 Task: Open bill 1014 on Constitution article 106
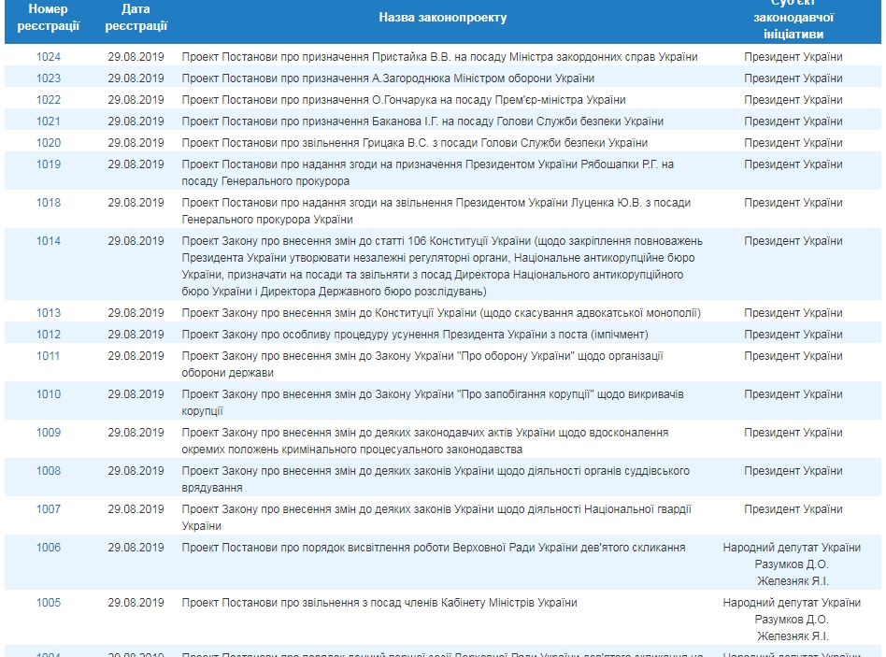tap(49, 241)
